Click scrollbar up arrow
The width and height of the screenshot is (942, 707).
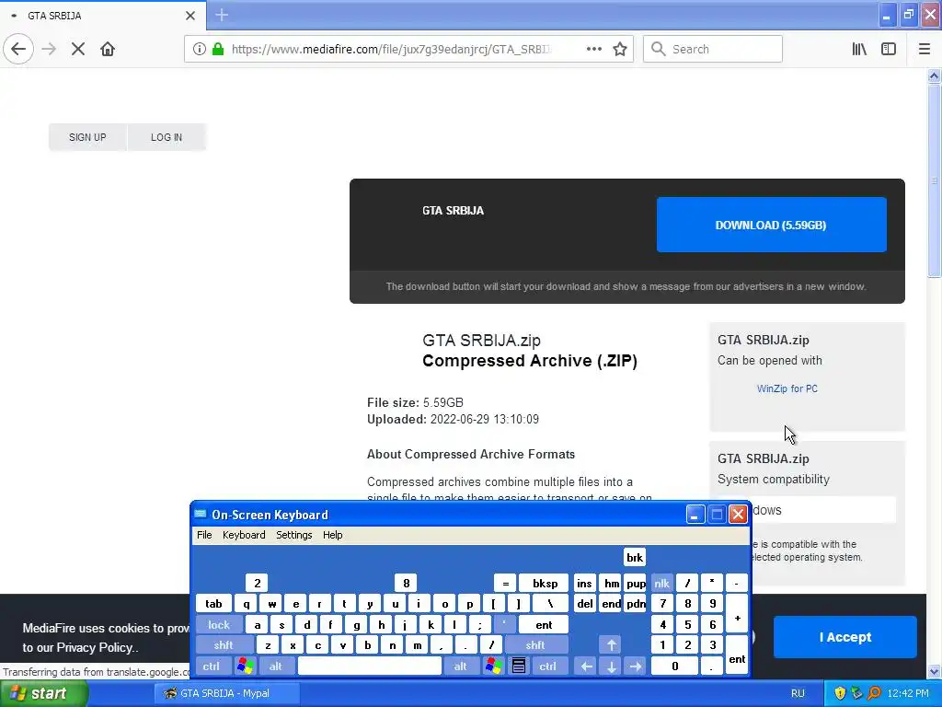935,75
